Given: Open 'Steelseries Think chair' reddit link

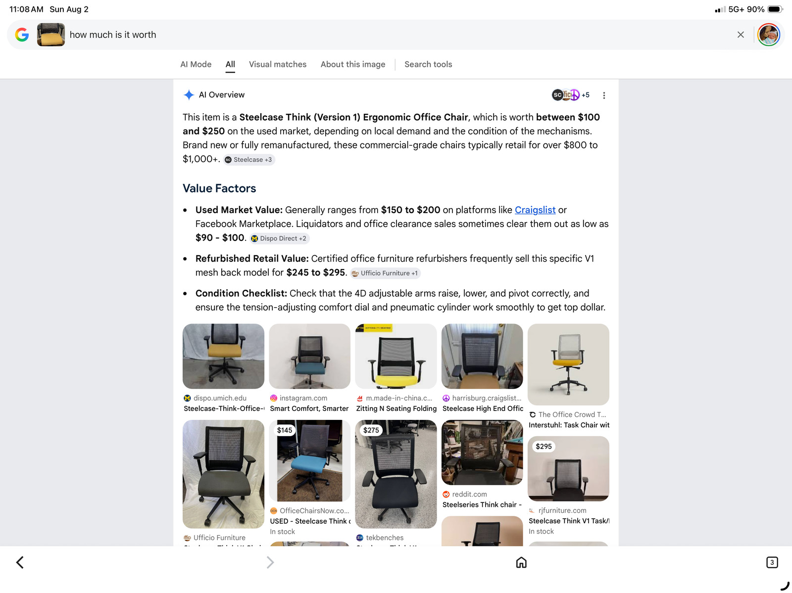Looking at the screenshot, I should [482, 504].
